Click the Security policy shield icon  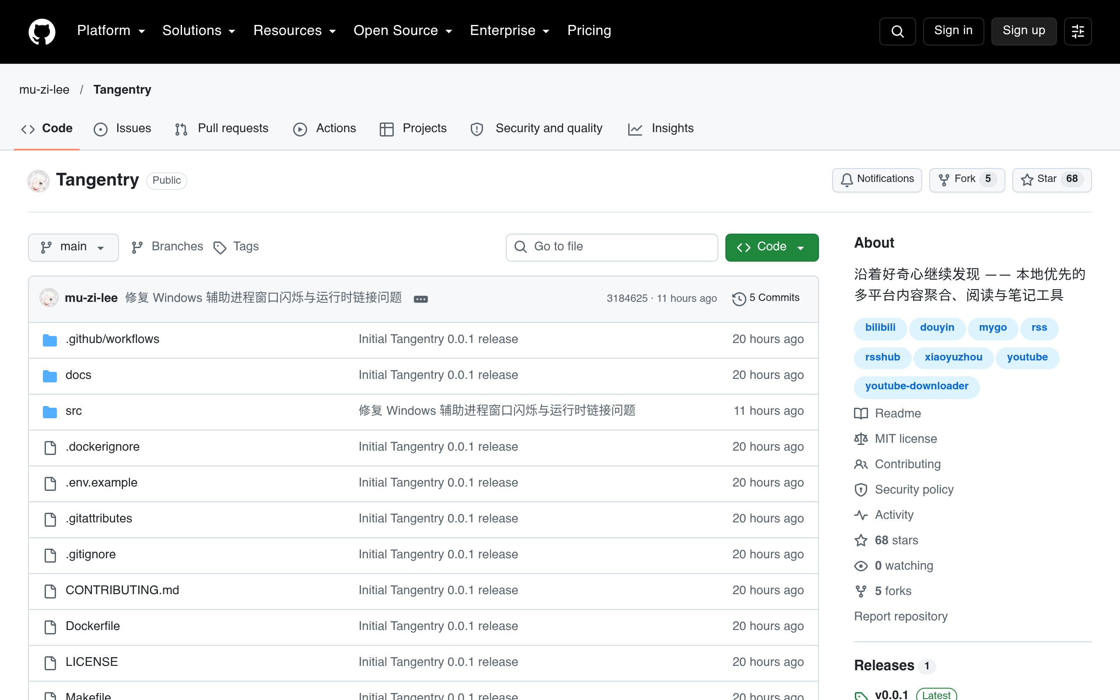coord(861,490)
